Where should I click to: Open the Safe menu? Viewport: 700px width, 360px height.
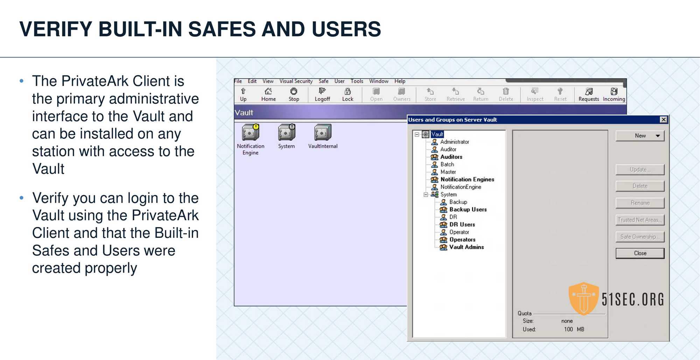pyautogui.click(x=323, y=81)
